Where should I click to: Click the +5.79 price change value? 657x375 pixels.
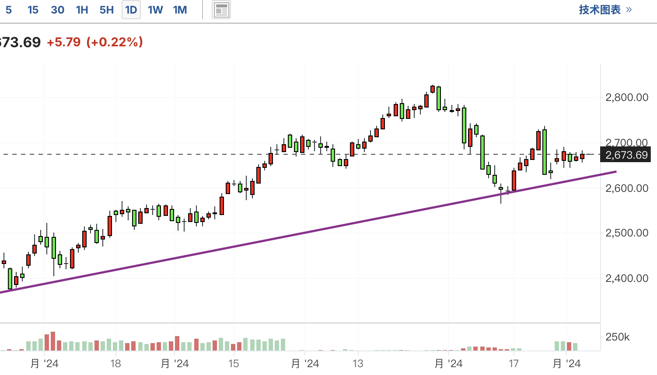click(x=64, y=42)
